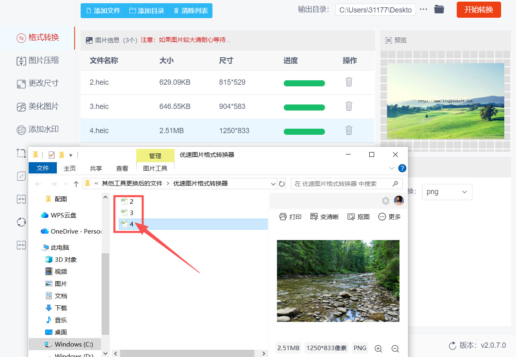Click the three-dots browse button for output path

click(x=423, y=9)
